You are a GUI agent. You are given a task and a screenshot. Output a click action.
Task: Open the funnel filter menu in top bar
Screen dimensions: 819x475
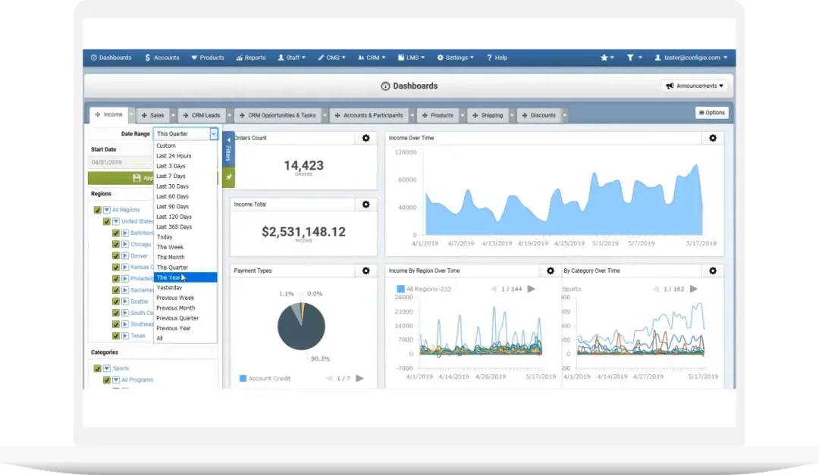click(x=633, y=58)
